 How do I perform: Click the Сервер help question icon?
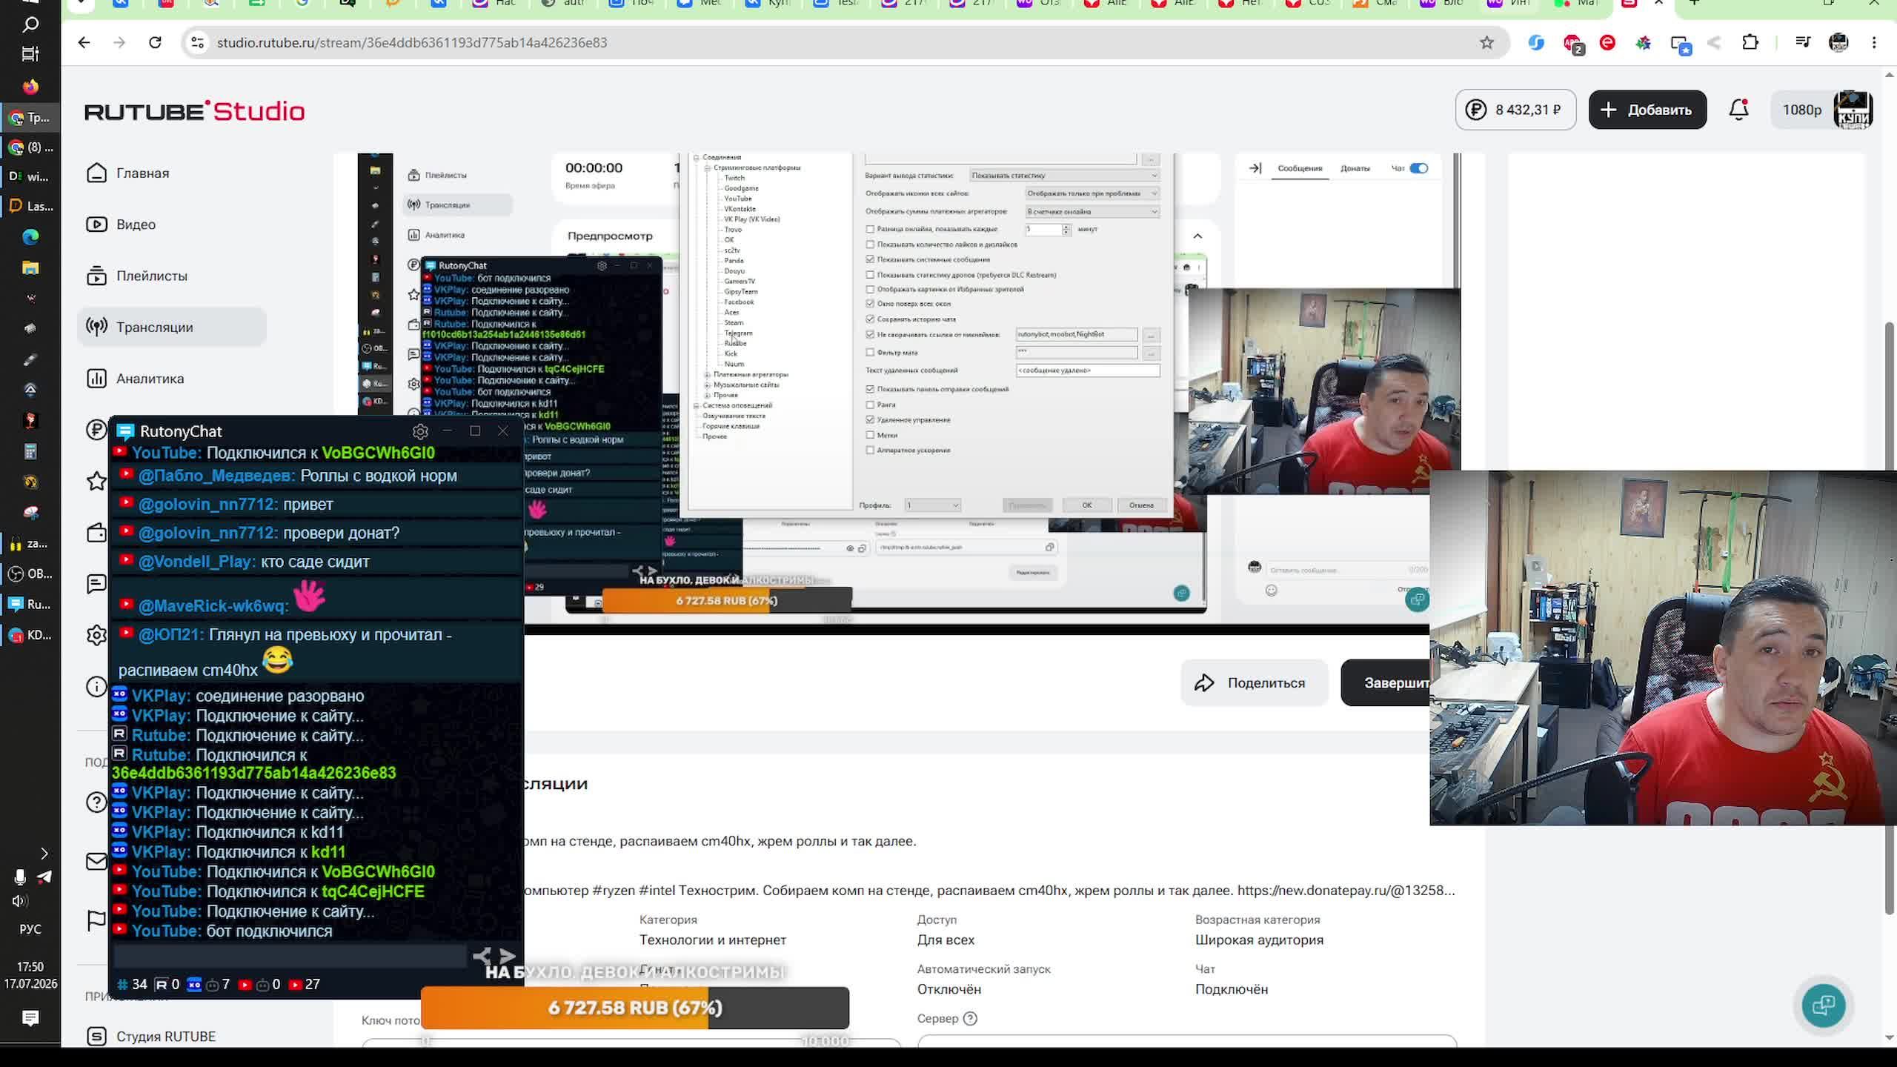pyautogui.click(x=970, y=1018)
